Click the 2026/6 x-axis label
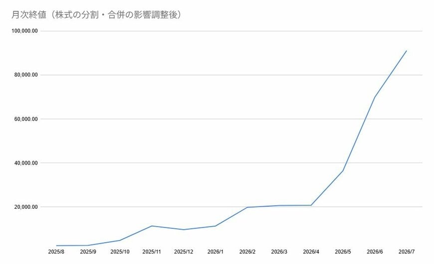The image size is (434, 264). pos(375,252)
